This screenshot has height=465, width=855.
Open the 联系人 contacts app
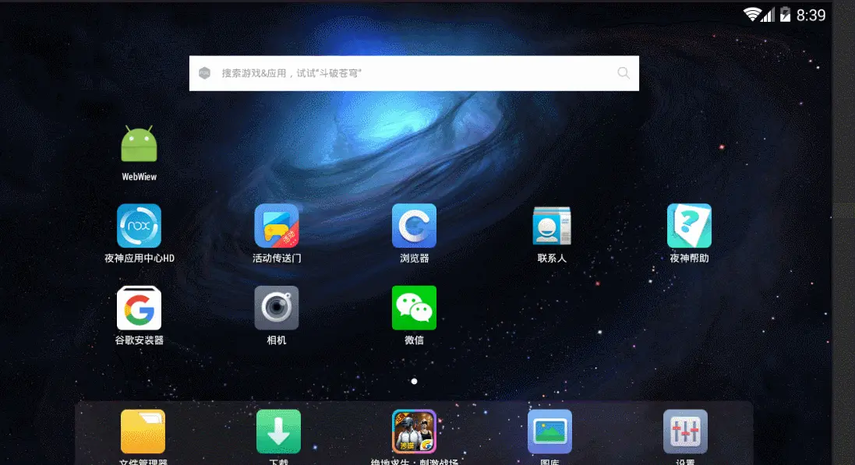click(552, 226)
